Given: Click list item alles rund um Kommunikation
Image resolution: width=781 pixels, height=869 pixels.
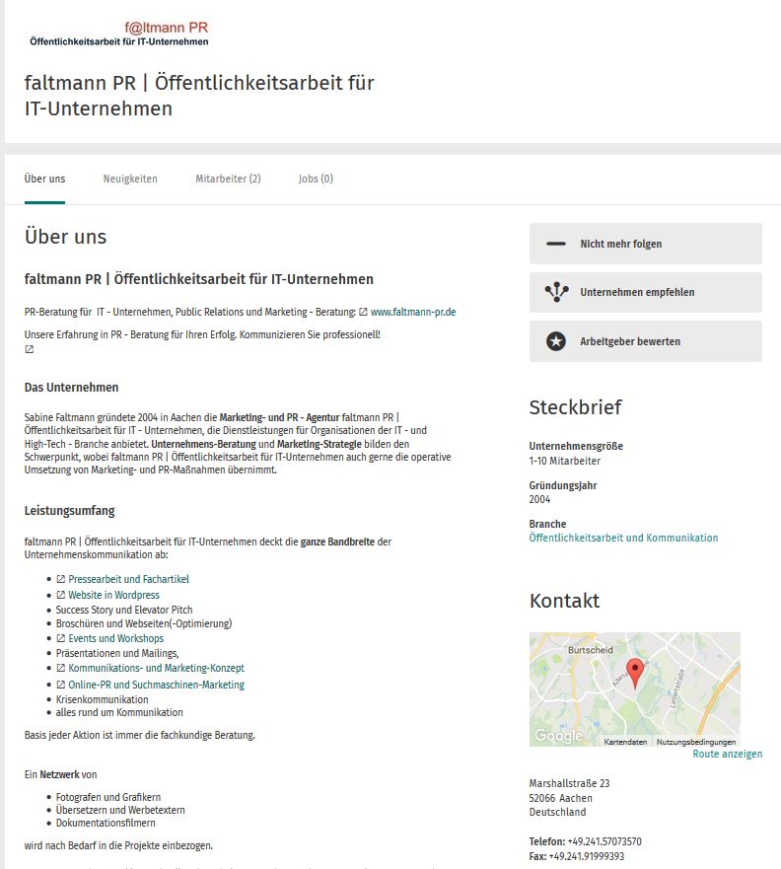Looking at the screenshot, I should click(119, 712).
